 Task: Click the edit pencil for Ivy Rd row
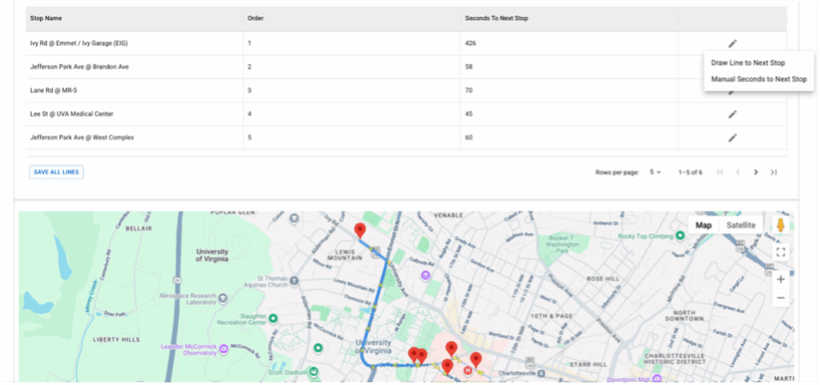(732, 43)
